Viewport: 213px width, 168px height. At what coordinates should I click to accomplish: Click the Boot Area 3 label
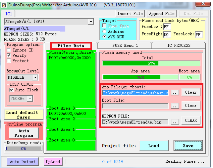coord(62,108)
